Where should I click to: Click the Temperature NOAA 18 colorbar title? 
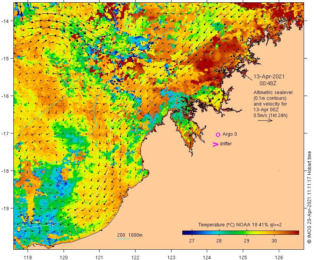[240, 225]
